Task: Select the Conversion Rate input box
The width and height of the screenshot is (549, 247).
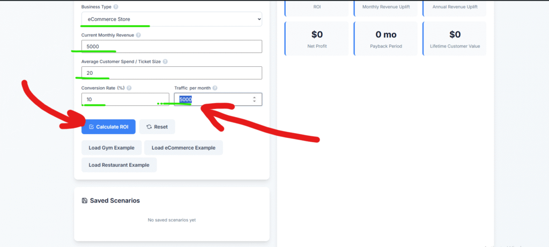Action: (x=125, y=99)
